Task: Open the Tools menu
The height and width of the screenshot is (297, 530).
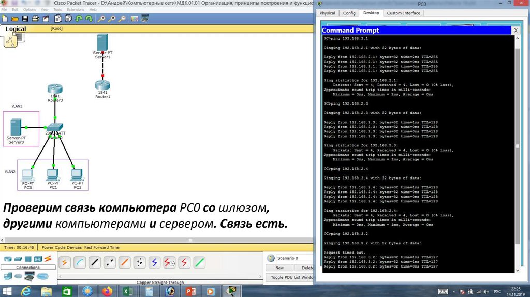Action: [57, 9]
